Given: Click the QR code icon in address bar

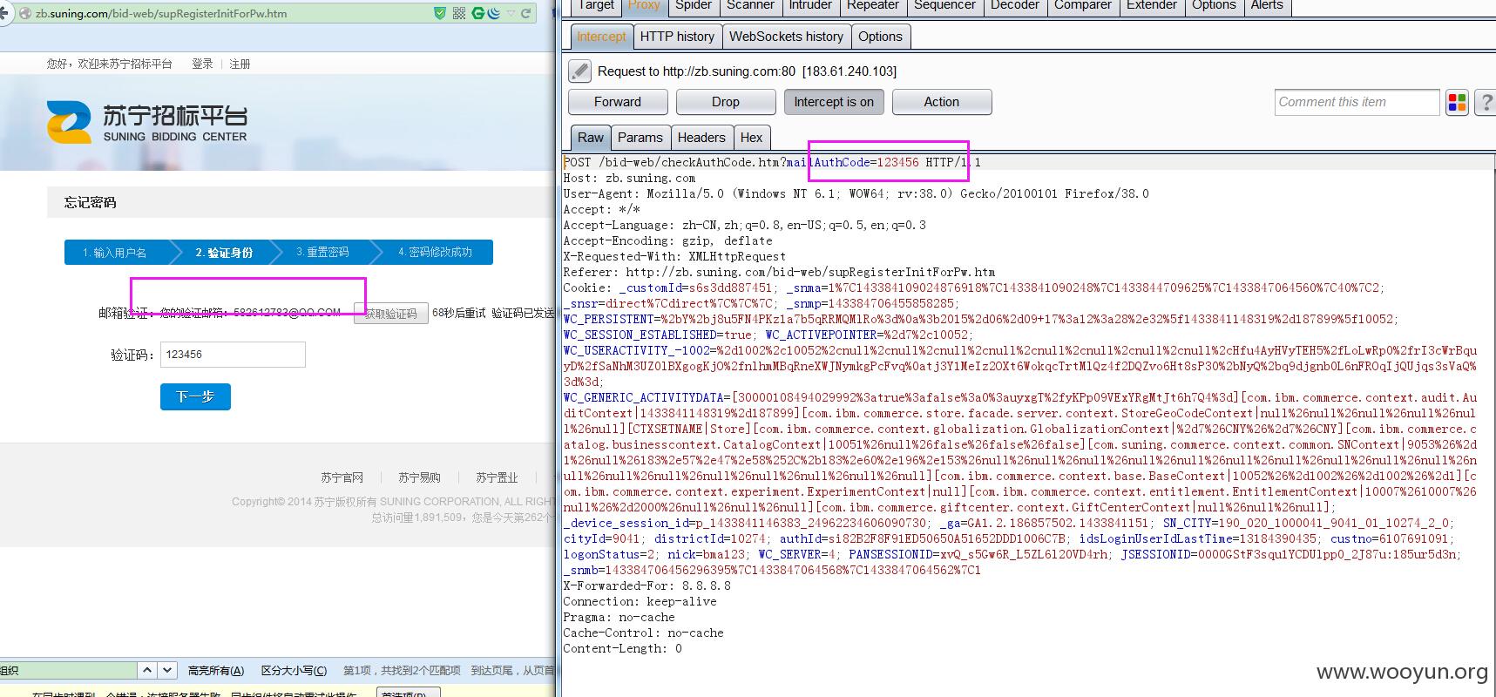Looking at the screenshot, I should pos(459,13).
